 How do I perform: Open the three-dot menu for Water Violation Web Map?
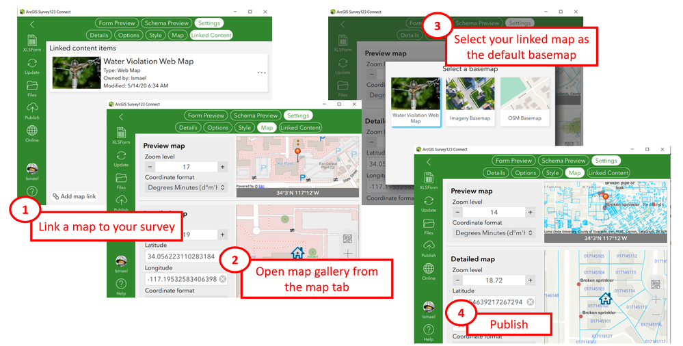261,72
